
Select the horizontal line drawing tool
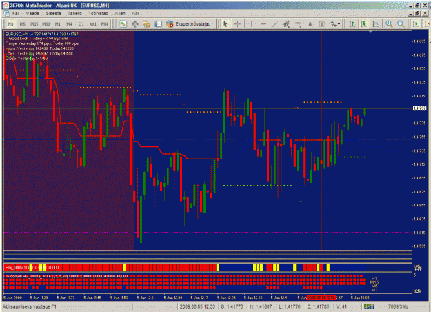tap(263, 24)
